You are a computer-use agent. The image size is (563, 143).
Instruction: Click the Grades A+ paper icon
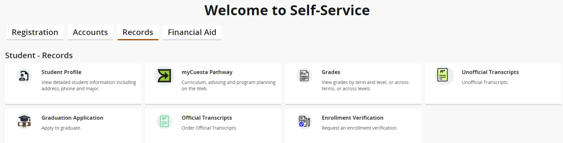point(304,76)
